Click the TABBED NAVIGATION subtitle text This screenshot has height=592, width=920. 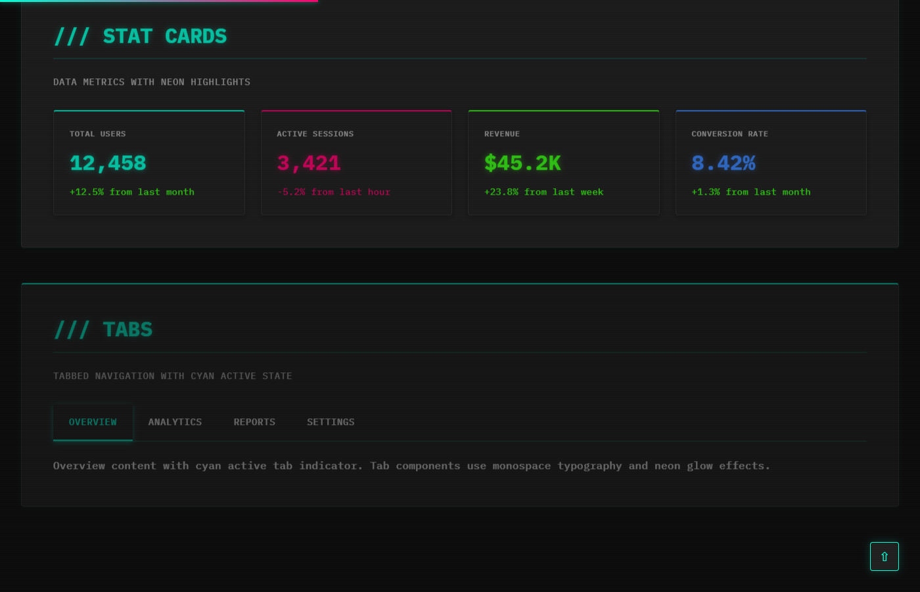(x=172, y=376)
